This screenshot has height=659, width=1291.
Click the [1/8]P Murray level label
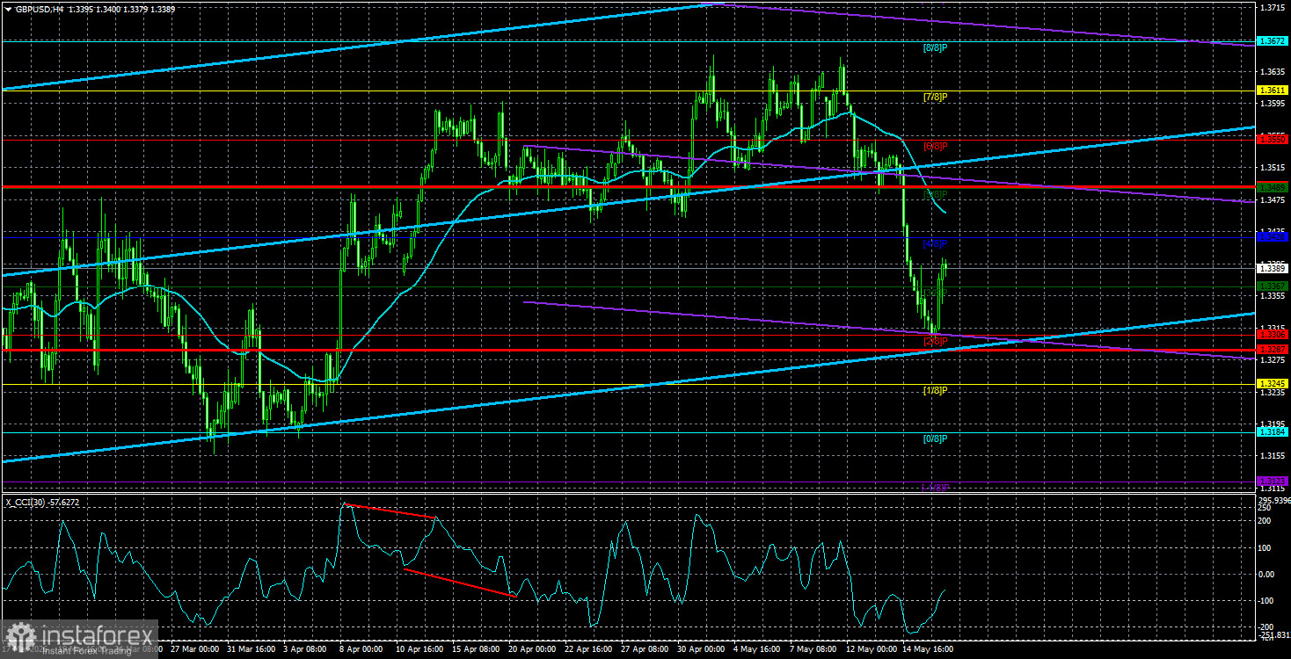click(935, 389)
